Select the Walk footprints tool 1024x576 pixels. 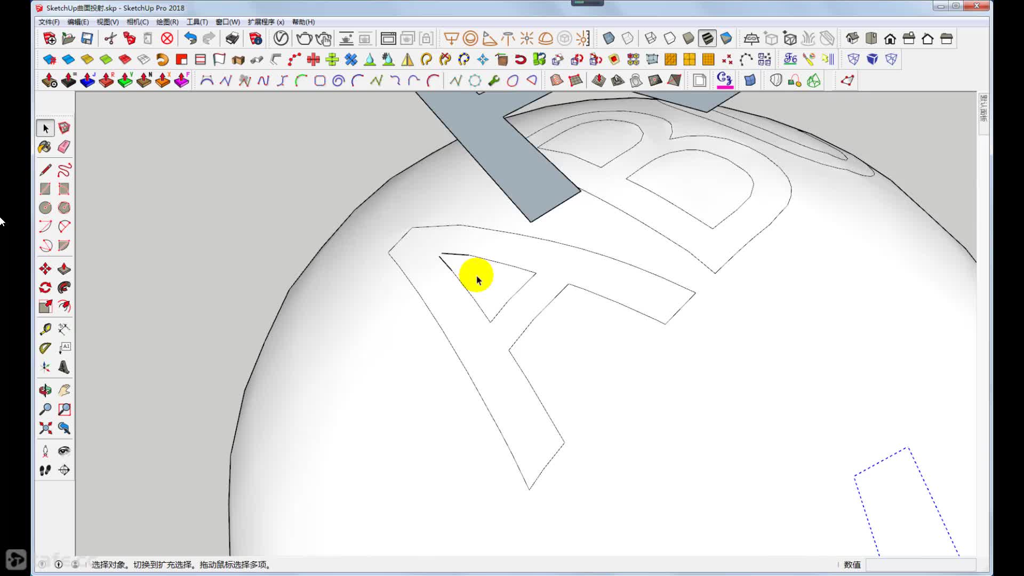[45, 470]
